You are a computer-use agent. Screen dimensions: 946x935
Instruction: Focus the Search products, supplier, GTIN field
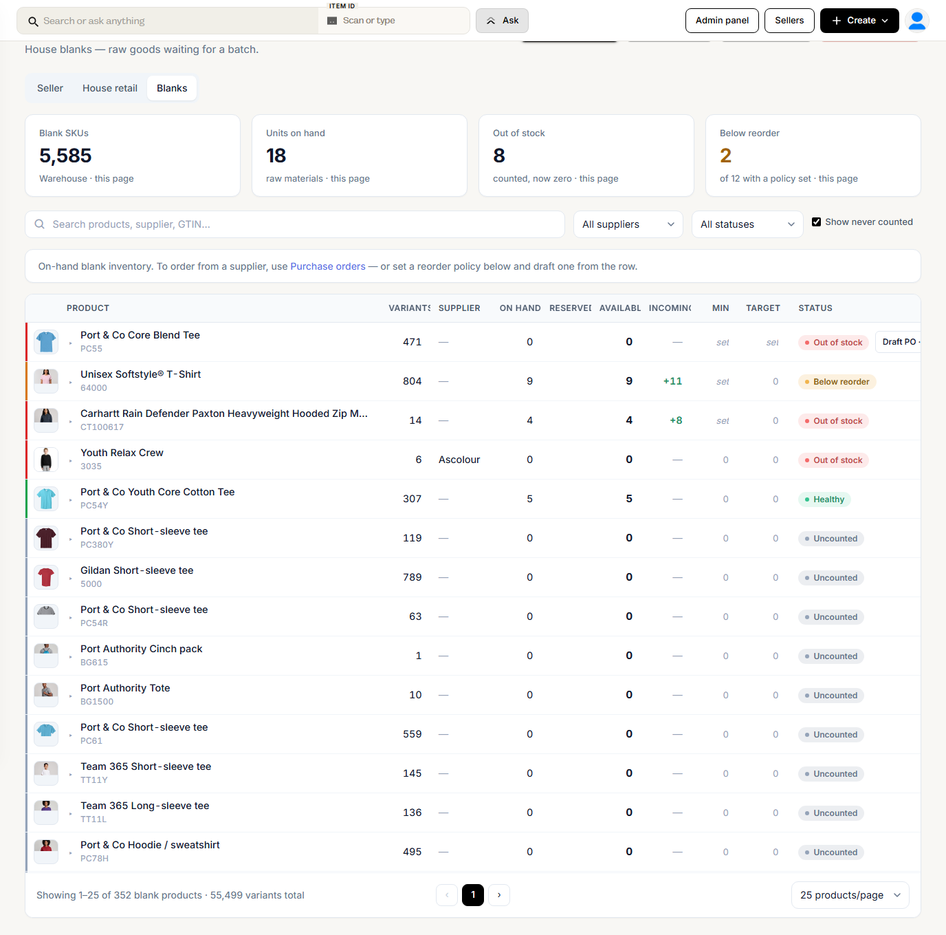tap(295, 224)
